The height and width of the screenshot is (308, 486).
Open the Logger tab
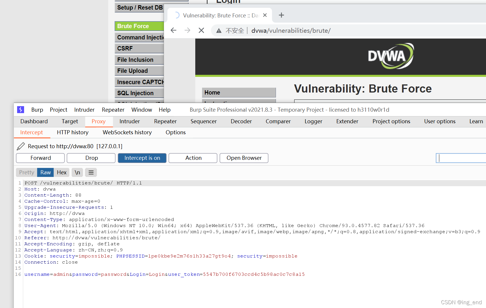click(x=313, y=122)
